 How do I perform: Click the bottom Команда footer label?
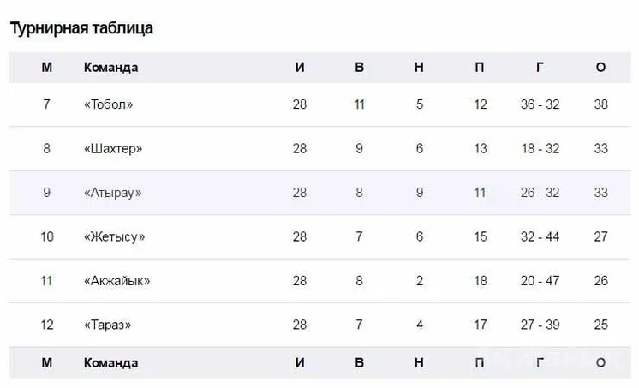[110, 362]
